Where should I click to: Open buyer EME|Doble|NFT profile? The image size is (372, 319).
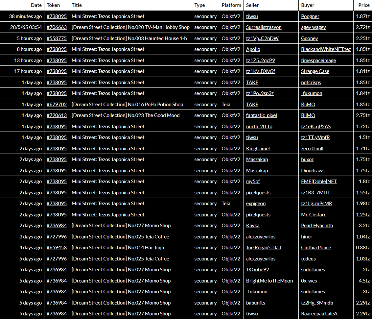pos(319,182)
